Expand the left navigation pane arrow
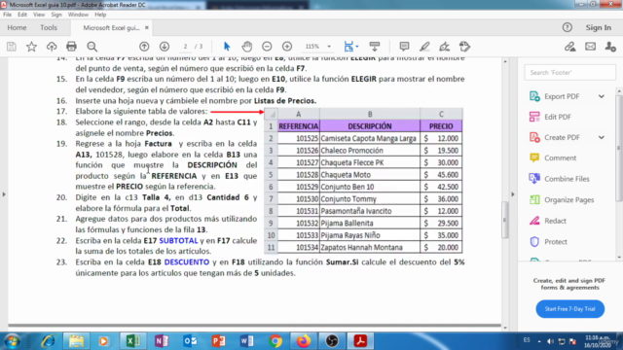This screenshot has width=623, height=350. coord(4,194)
